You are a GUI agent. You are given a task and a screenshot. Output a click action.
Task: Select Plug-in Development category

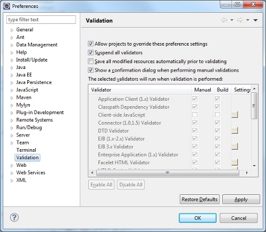click(40, 113)
